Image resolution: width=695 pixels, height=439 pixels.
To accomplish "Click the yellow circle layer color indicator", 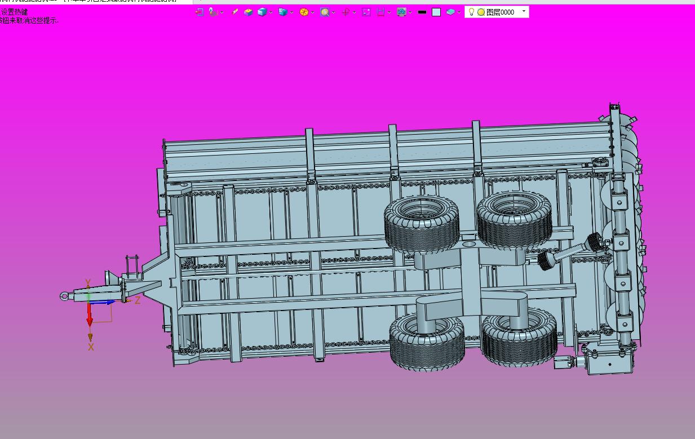I will (481, 12).
